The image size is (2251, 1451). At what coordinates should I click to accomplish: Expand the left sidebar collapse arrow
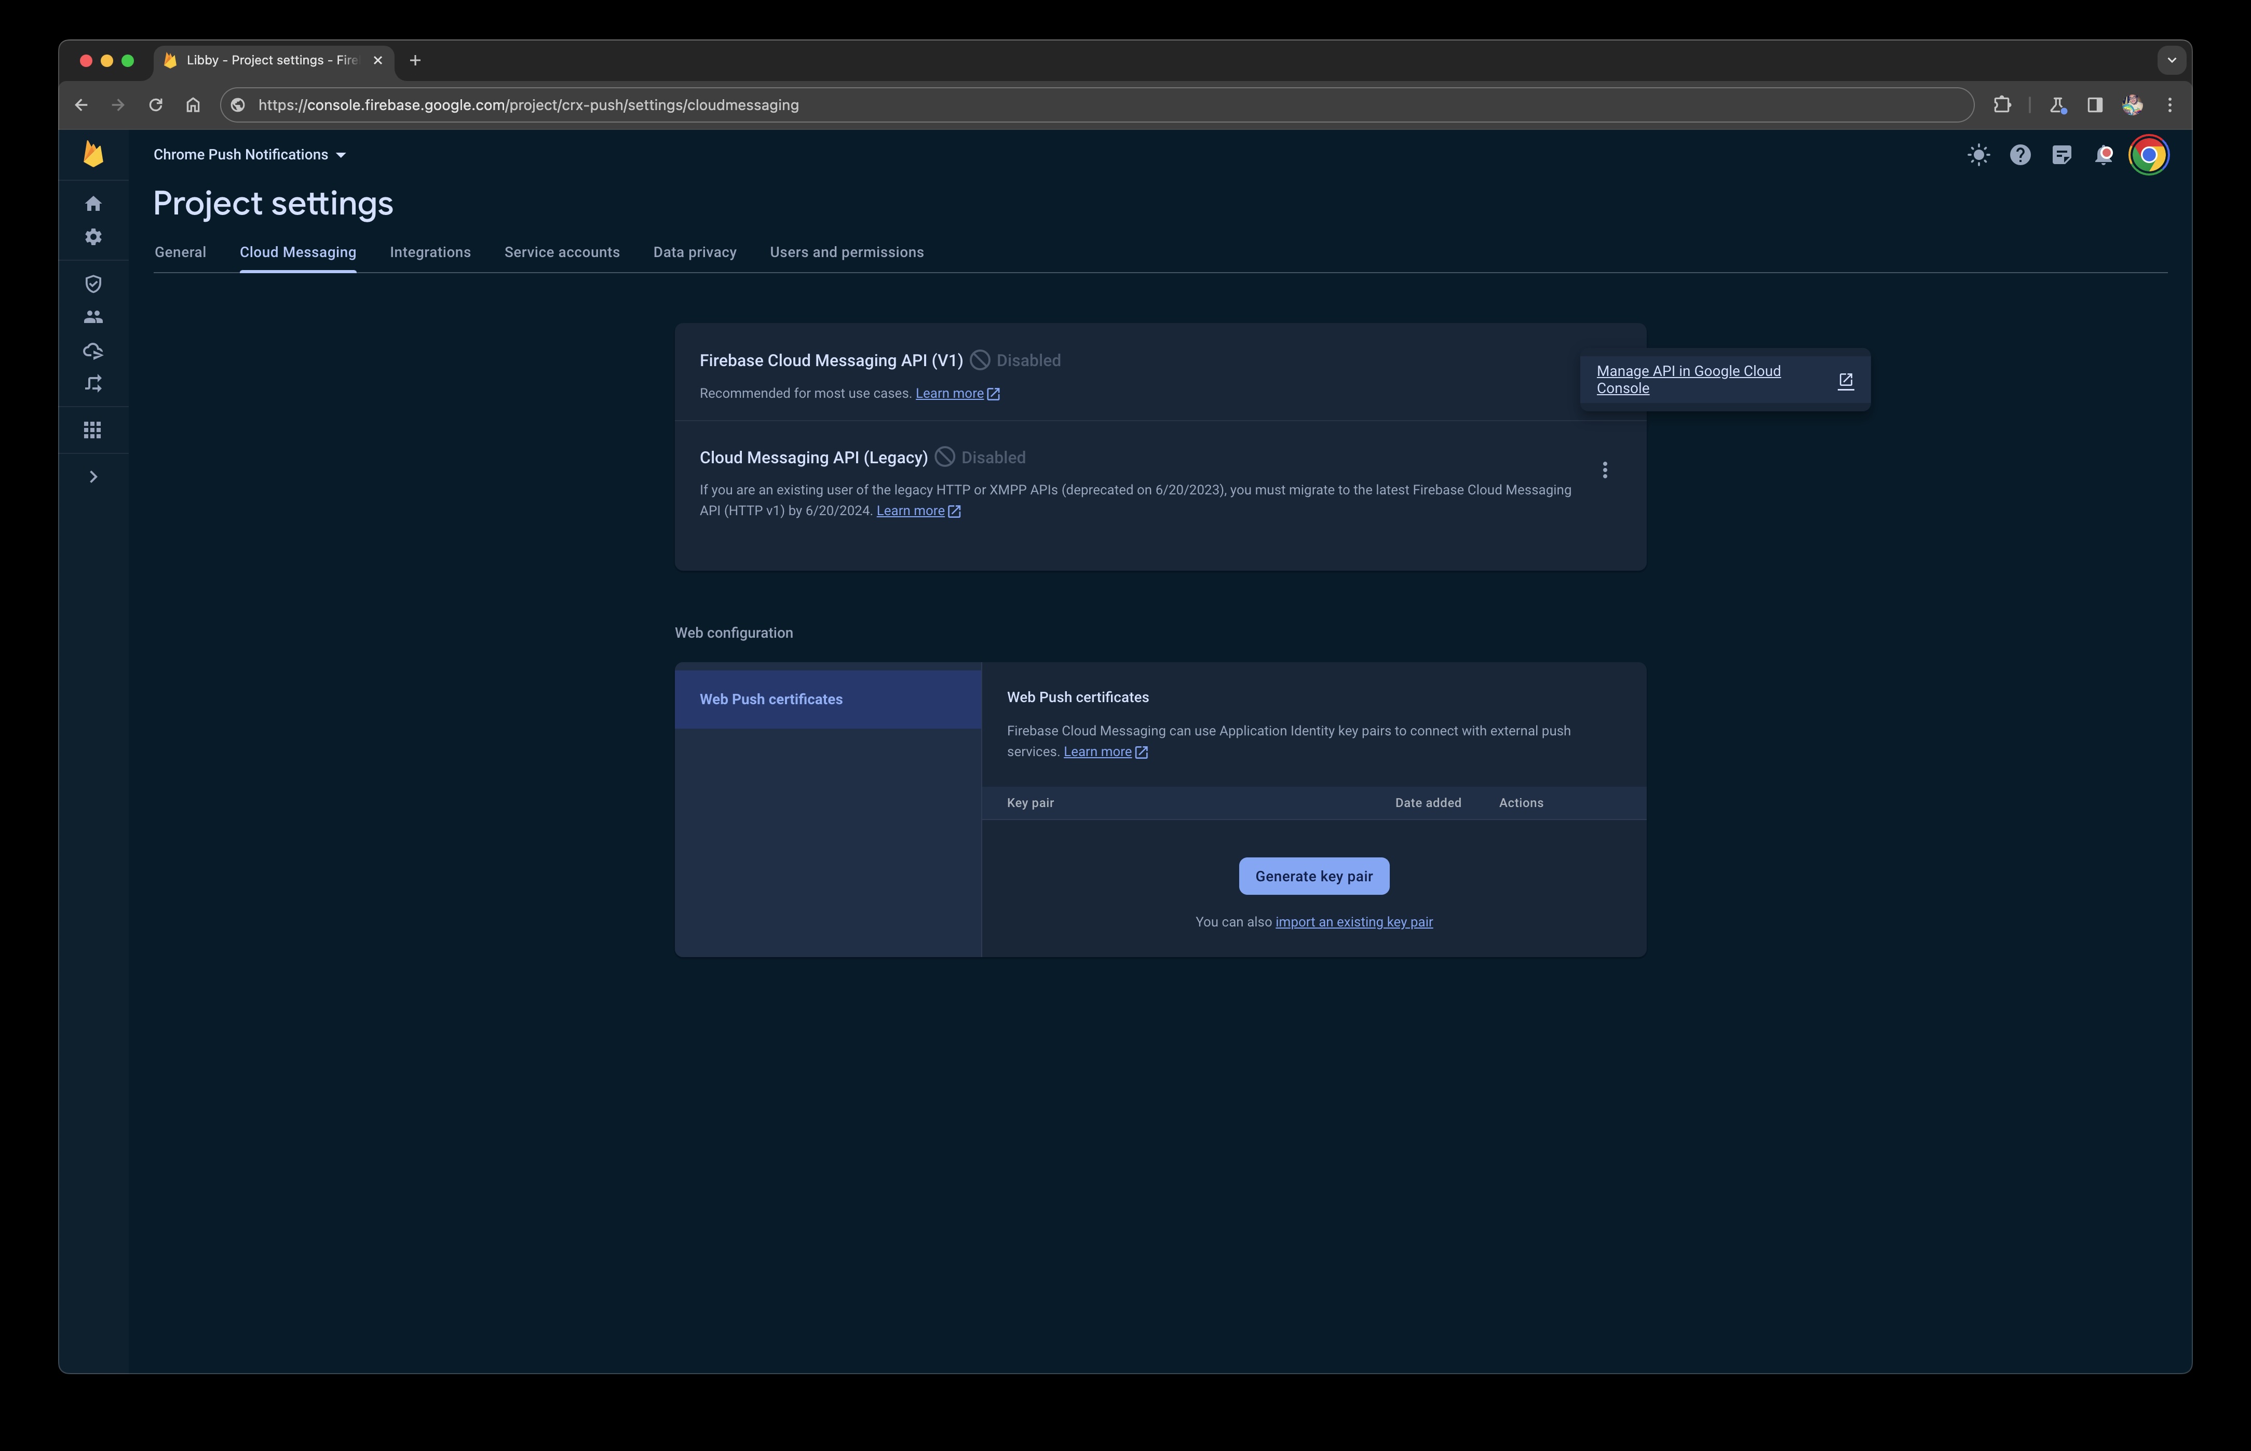(x=93, y=476)
